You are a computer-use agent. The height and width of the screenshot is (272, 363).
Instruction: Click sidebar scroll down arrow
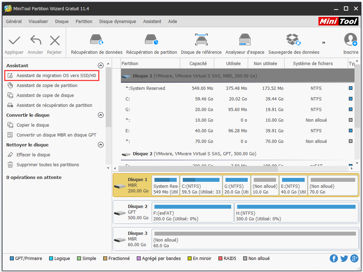click(x=108, y=168)
